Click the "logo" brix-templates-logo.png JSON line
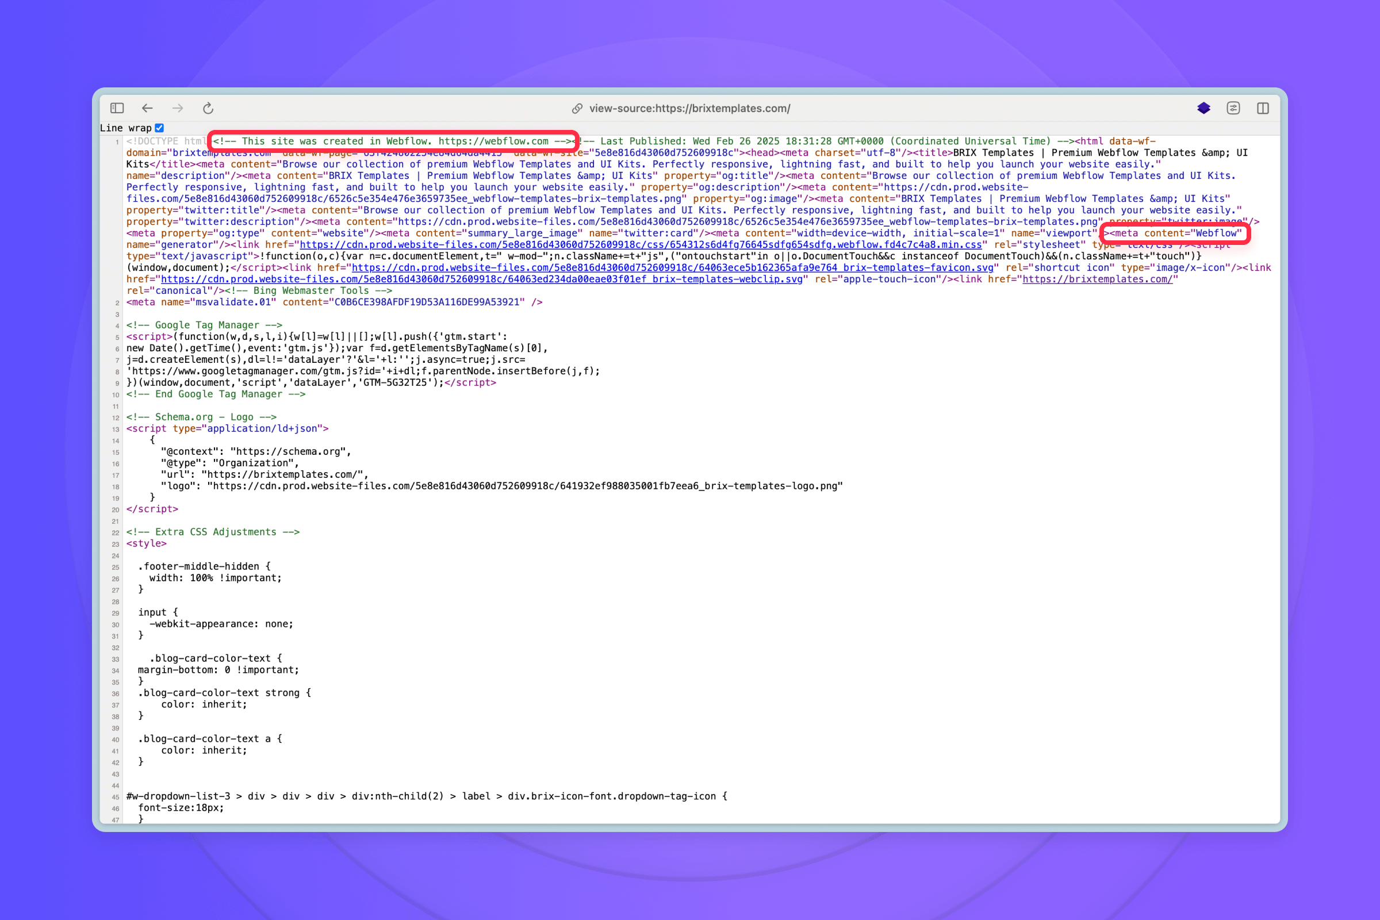Image resolution: width=1380 pixels, height=920 pixels. [x=501, y=486]
